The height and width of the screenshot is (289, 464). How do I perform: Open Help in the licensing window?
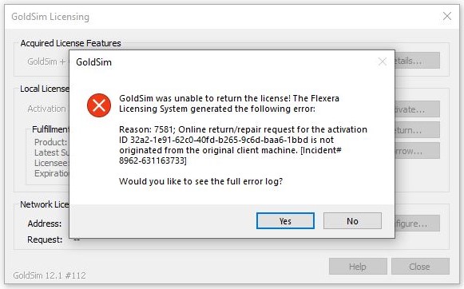pyautogui.click(x=358, y=266)
